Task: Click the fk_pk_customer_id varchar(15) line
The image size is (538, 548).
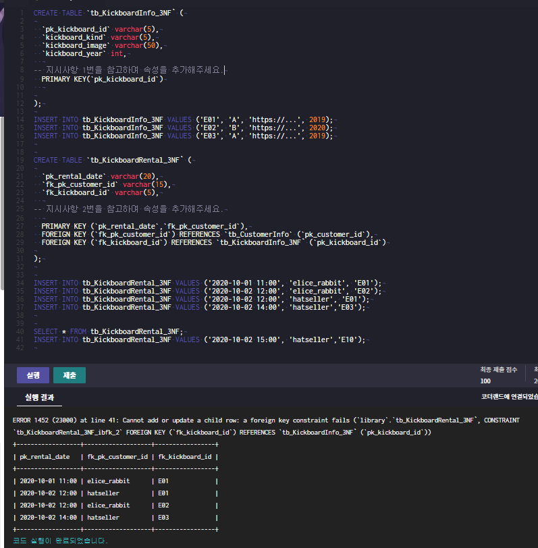Action: pos(106,184)
